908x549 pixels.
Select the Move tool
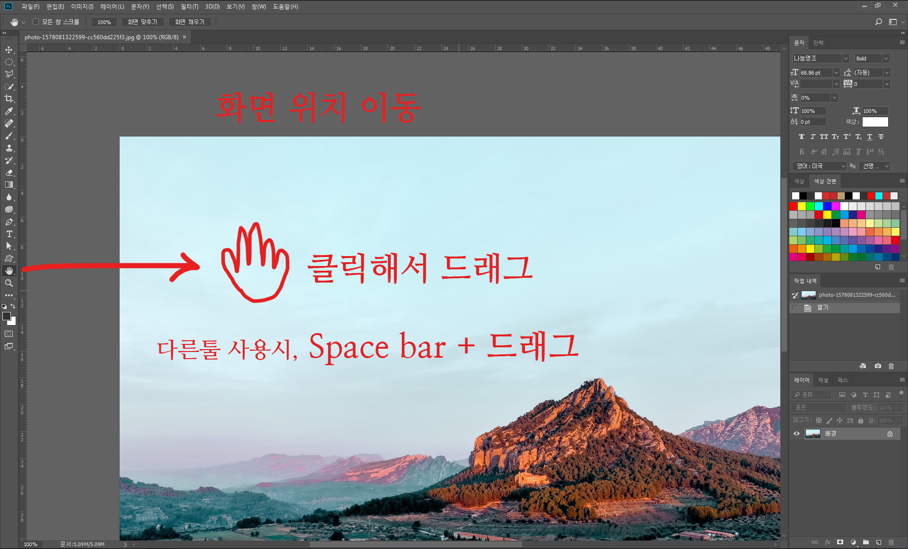9,50
